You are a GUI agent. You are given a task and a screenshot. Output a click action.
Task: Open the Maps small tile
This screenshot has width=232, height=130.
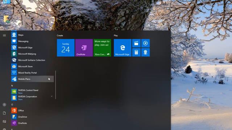145,52
